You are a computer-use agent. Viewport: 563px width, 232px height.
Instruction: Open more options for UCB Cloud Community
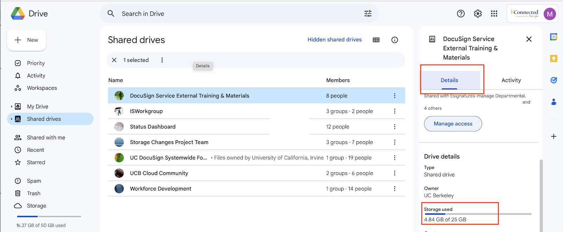point(394,173)
